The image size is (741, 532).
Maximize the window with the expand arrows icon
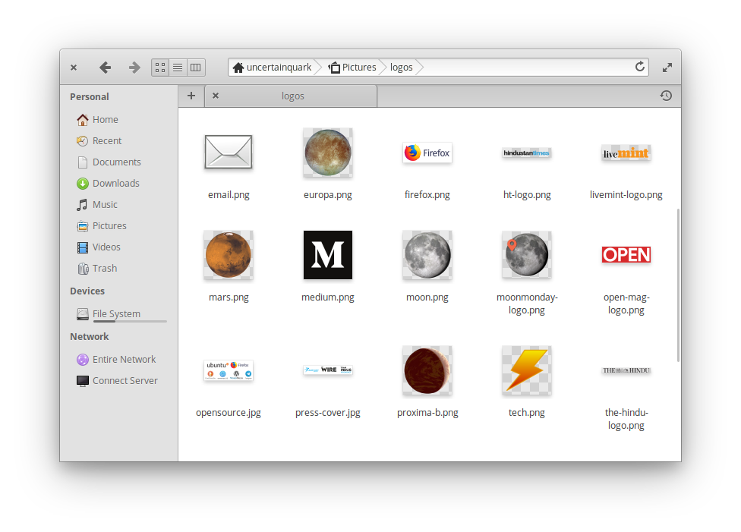point(667,68)
